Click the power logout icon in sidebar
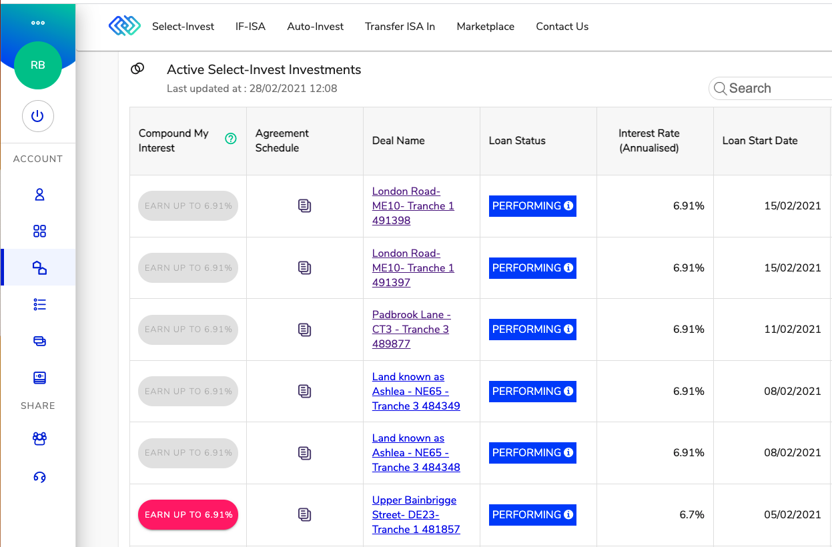832x547 pixels. pyautogui.click(x=38, y=116)
